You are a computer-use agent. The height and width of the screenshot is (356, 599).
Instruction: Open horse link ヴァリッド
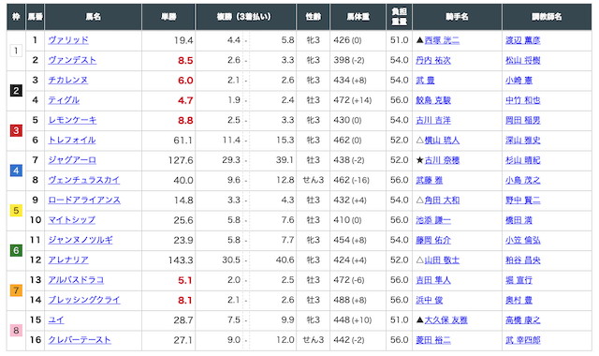(68, 40)
